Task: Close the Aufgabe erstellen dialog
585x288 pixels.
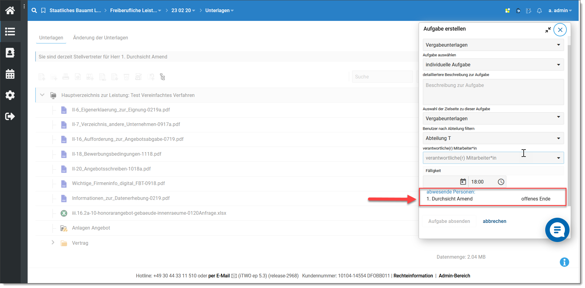Action: tap(560, 30)
